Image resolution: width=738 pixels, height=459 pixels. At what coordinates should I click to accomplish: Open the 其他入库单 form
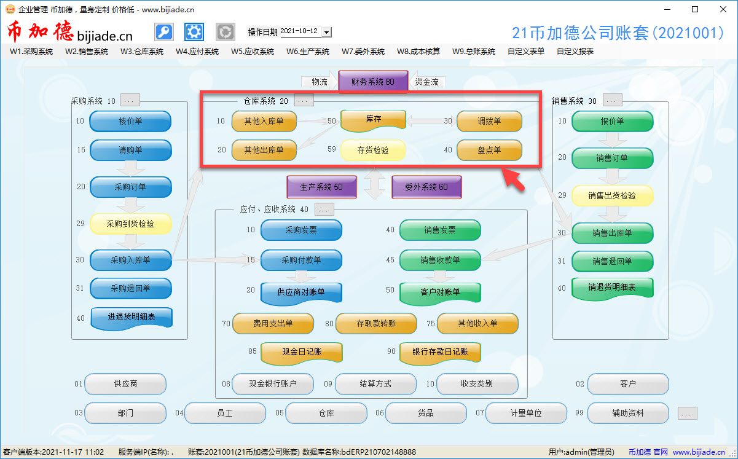point(264,122)
